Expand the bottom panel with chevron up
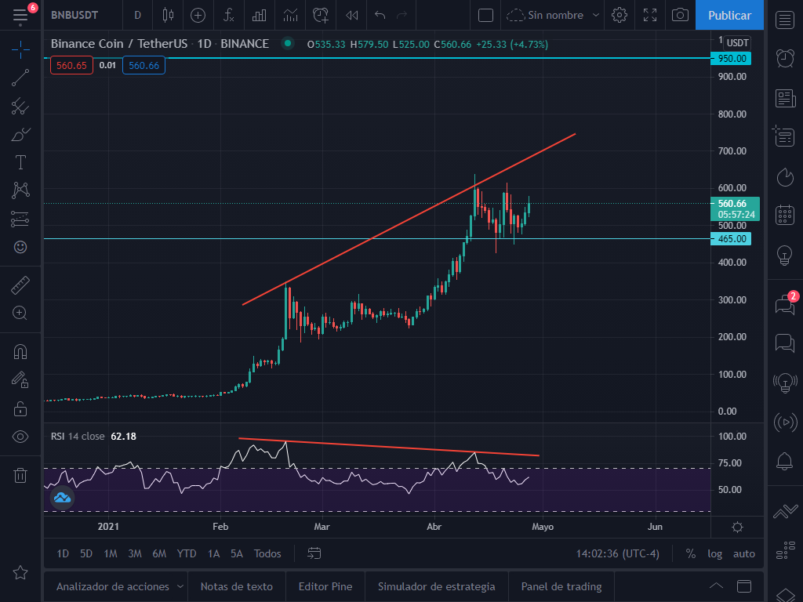The height and width of the screenshot is (602, 803). click(x=716, y=586)
